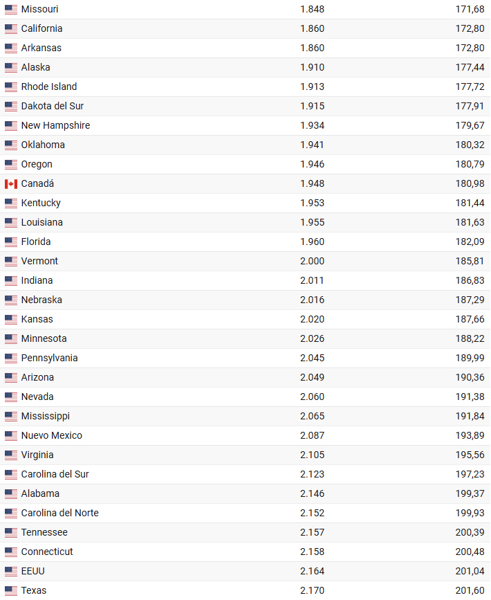The width and height of the screenshot is (491, 600).
Task: Click the Pennsylvania state name
Action: pyautogui.click(x=49, y=358)
